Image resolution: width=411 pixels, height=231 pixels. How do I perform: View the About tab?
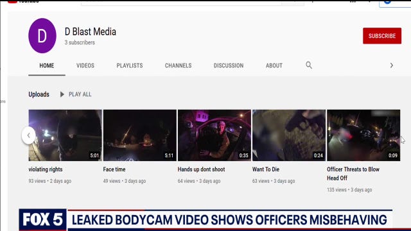274,65
